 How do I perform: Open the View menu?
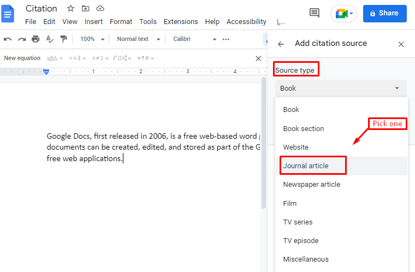pos(70,22)
